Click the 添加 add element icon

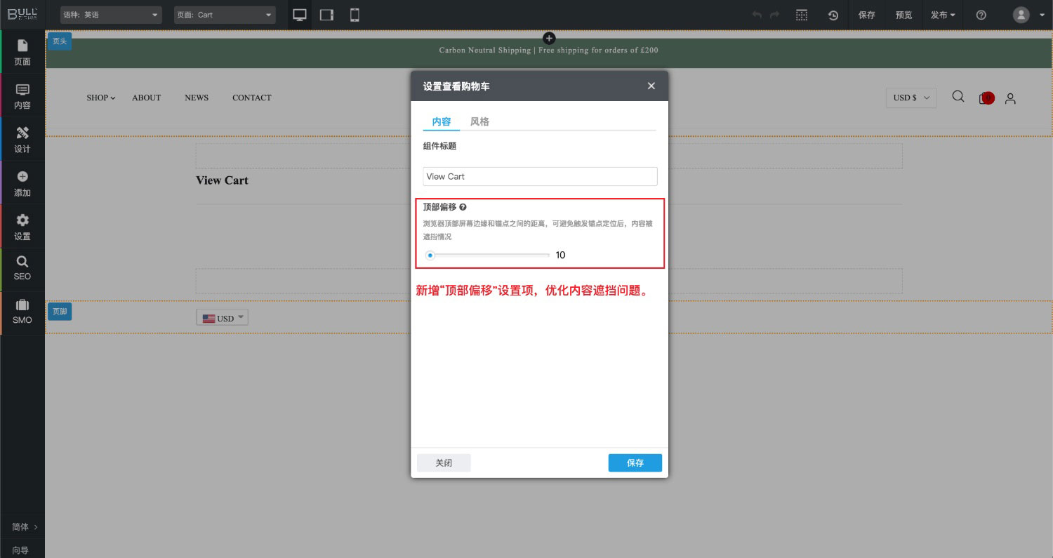point(22,183)
